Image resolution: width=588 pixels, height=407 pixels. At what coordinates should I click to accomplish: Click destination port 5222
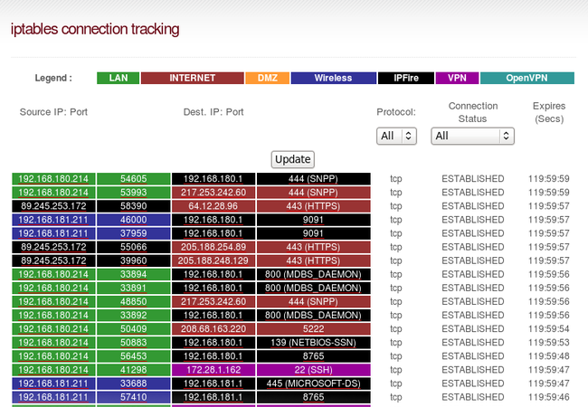(x=314, y=329)
